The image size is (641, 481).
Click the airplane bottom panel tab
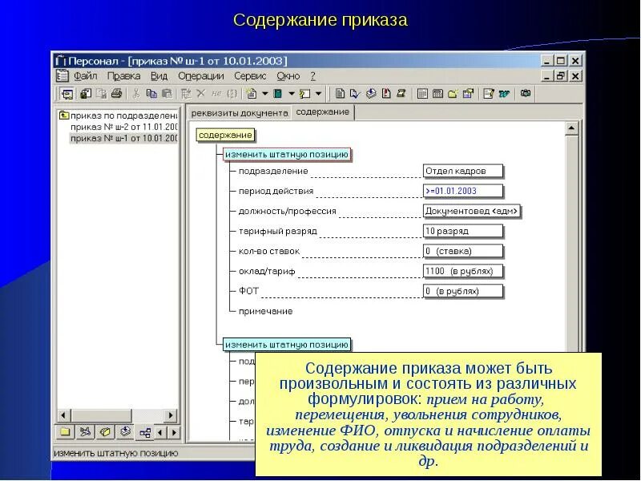pos(85,432)
